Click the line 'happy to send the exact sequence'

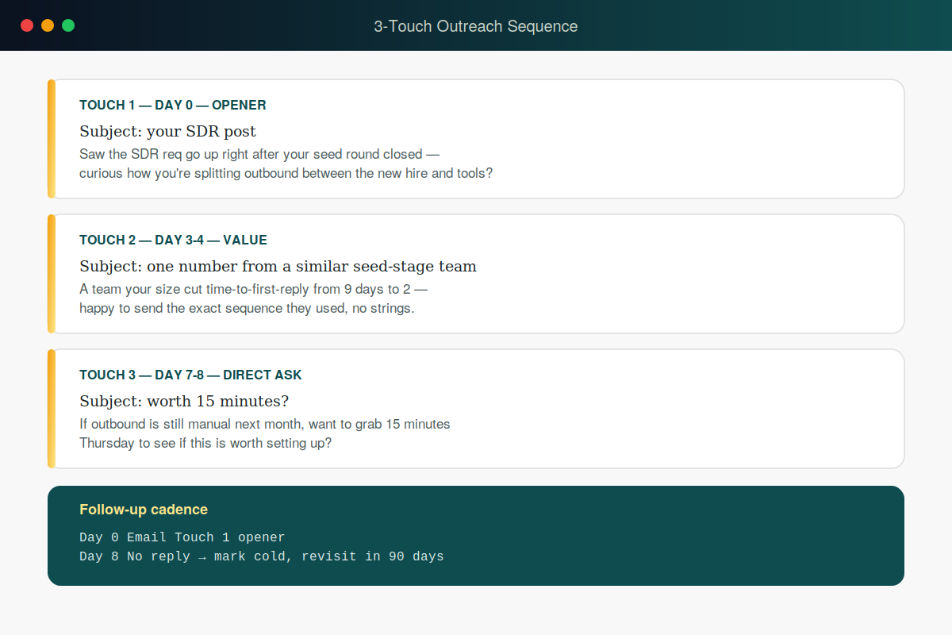[247, 308]
